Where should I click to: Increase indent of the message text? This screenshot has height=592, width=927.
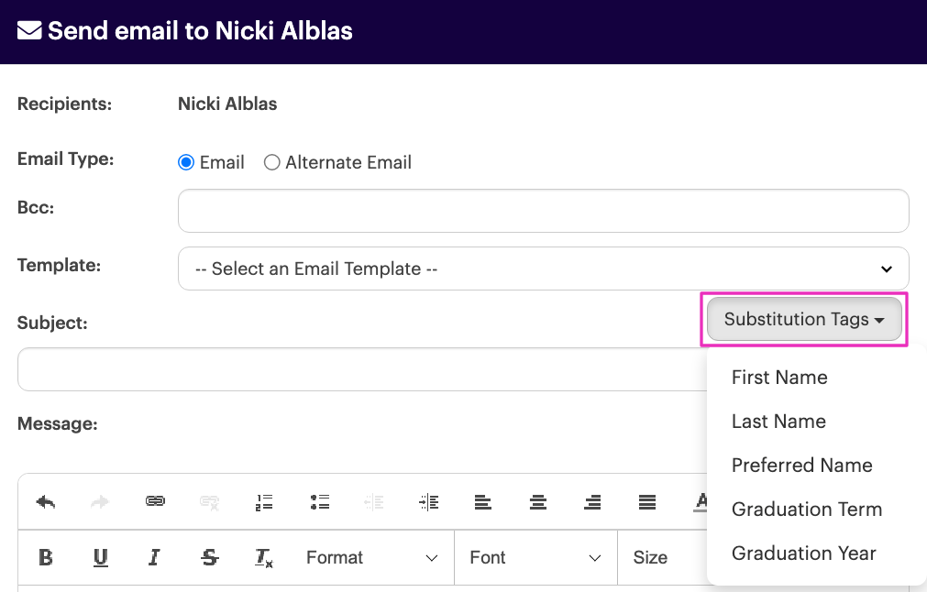tap(428, 502)
